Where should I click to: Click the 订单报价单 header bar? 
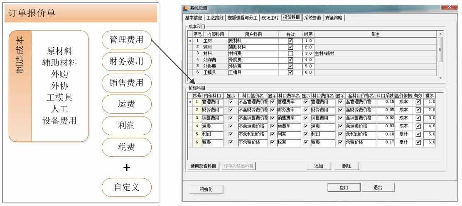click(x=81, y=13)
